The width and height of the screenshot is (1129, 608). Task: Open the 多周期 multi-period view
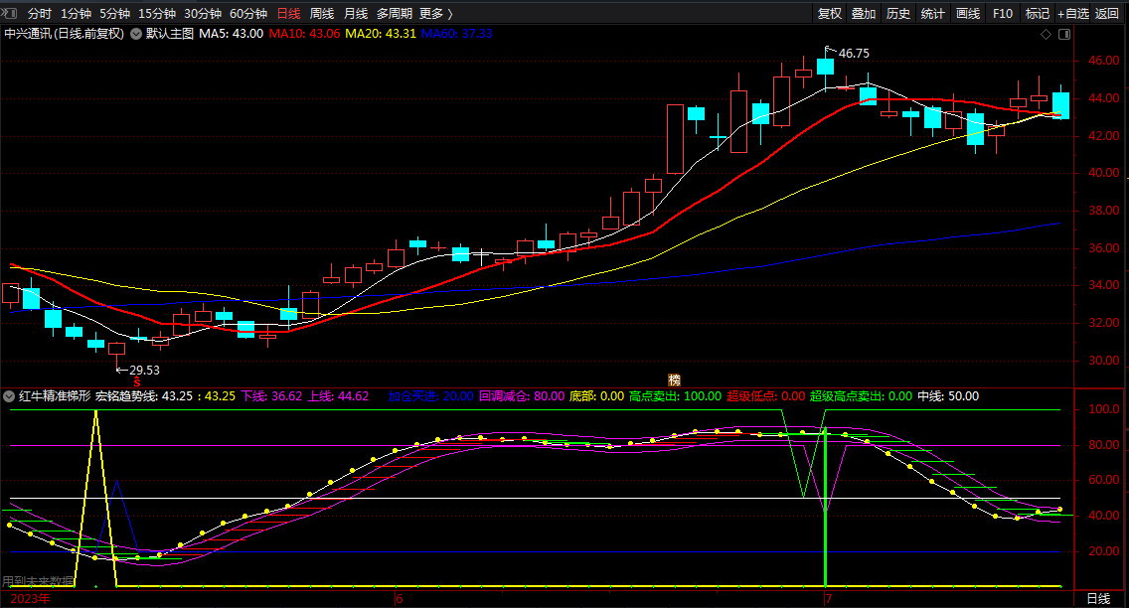point(394,14)
